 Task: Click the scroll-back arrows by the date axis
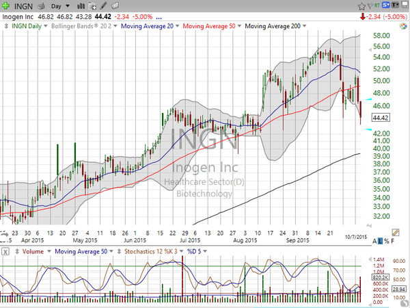[x=5, y=233]
